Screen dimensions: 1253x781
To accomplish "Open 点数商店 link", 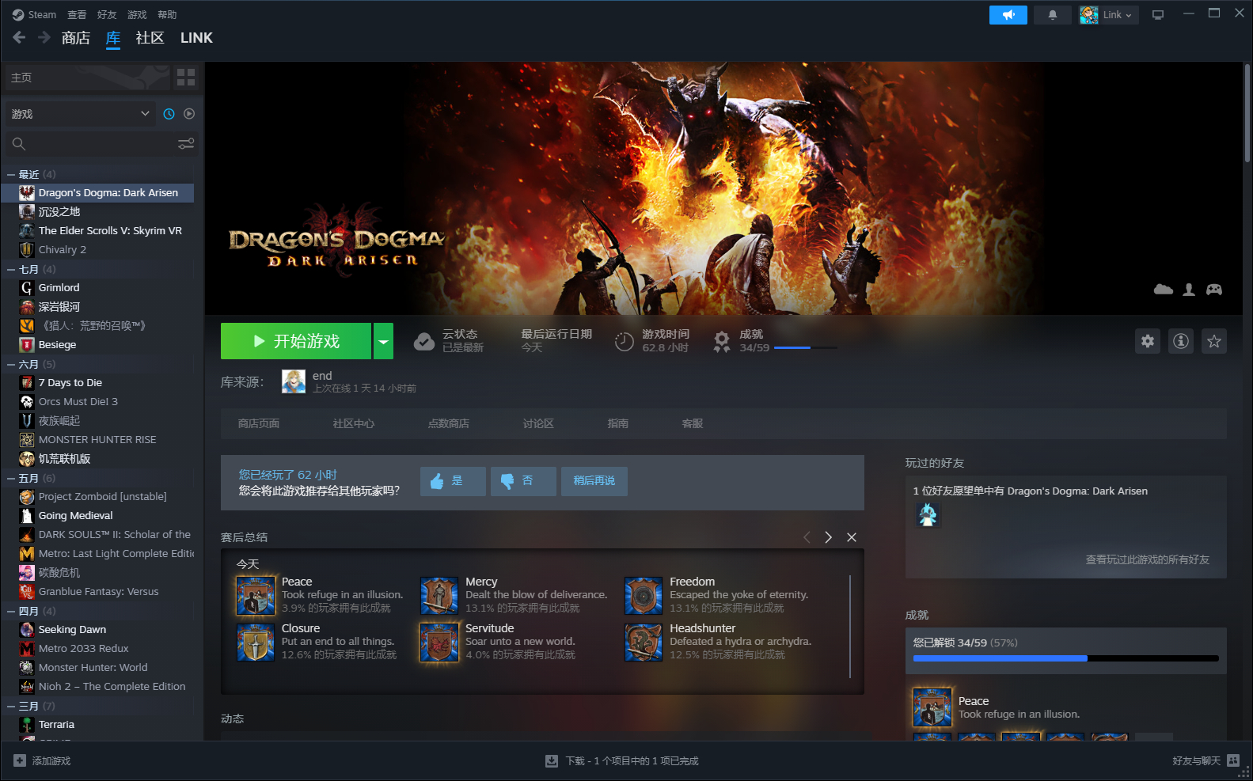I will [449, 423].
